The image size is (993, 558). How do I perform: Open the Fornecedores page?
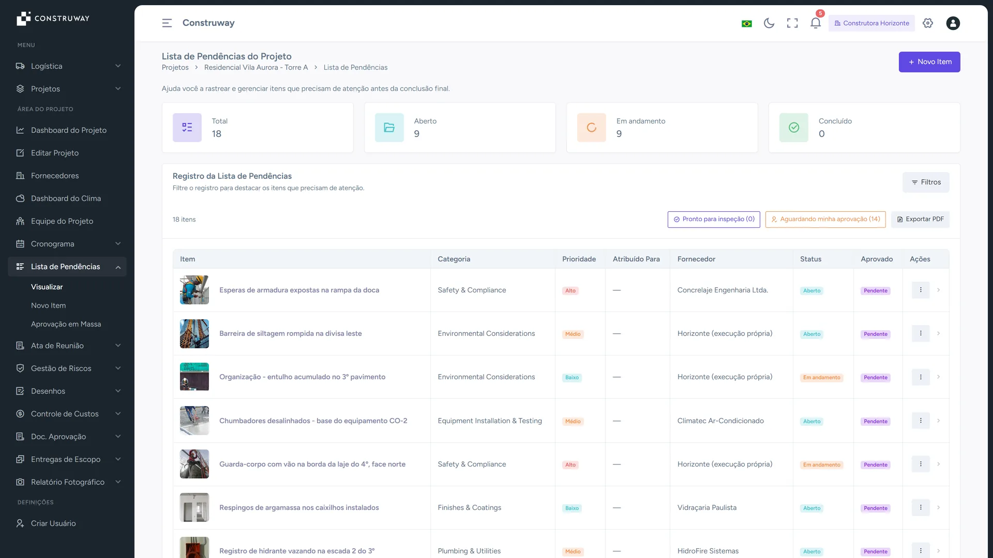click(x=67, y=176)
